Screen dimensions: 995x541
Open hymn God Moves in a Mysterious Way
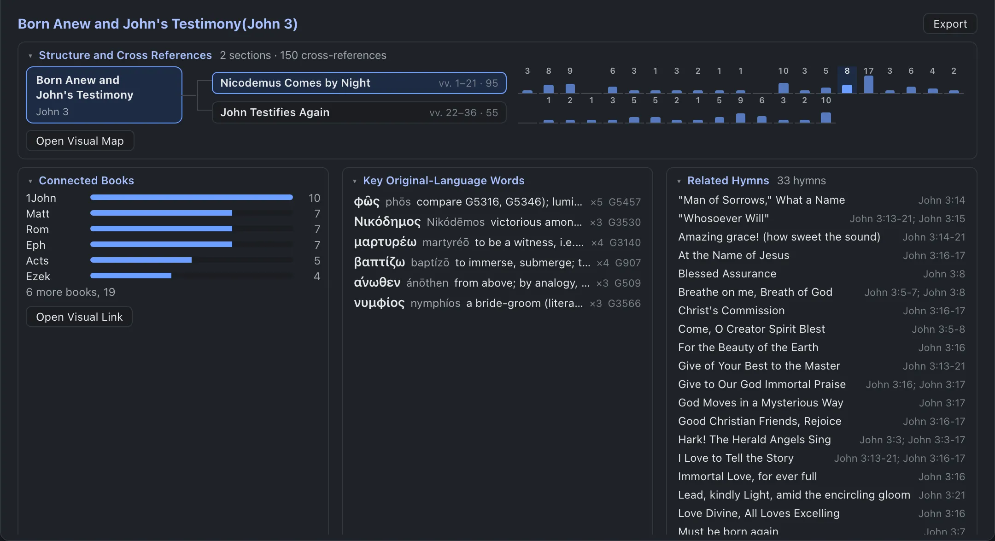coord(821,403)
